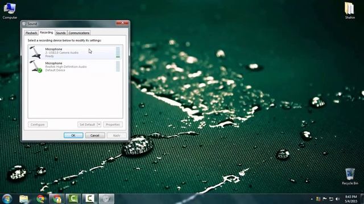Launch Chrome icon beside File Explorer

(40, 199)
